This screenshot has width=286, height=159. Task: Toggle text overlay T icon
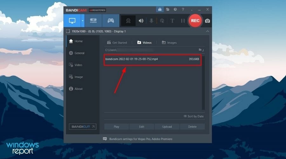tap(172, 21)
